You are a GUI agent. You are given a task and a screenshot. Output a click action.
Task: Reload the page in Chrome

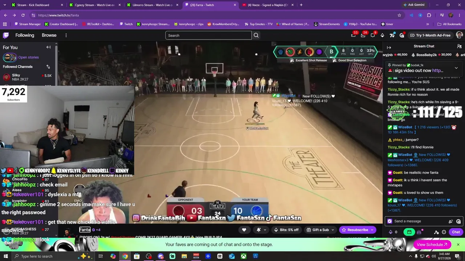click(x=23, y=15)
